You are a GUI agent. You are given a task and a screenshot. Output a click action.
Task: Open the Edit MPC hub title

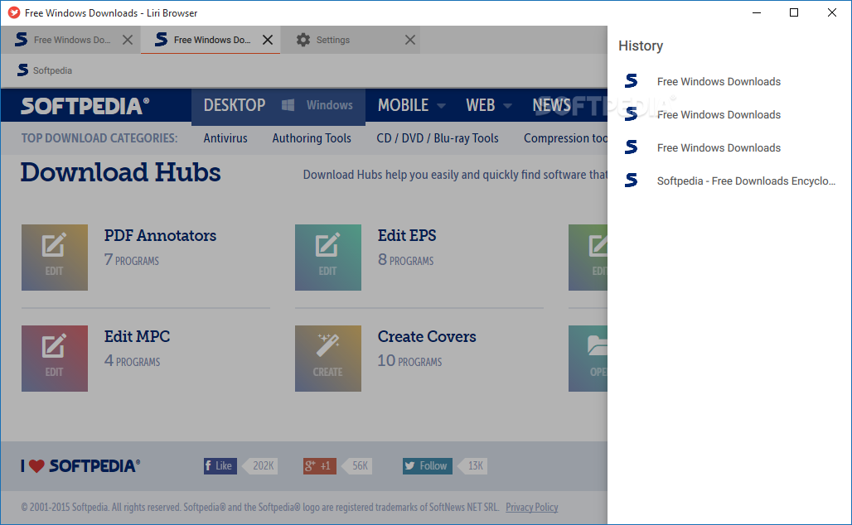[x=137, y=336]
